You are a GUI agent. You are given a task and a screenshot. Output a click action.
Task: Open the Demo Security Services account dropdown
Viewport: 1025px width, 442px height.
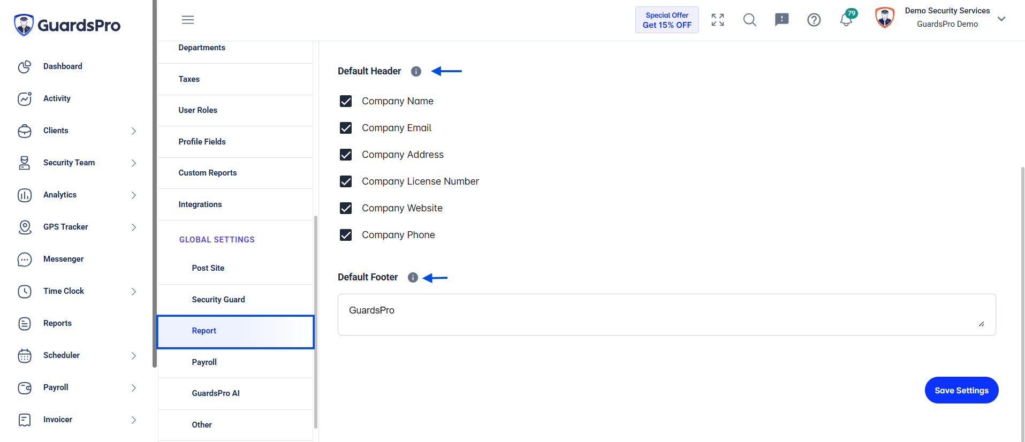pyautogui.click(x=1001, y=19)
